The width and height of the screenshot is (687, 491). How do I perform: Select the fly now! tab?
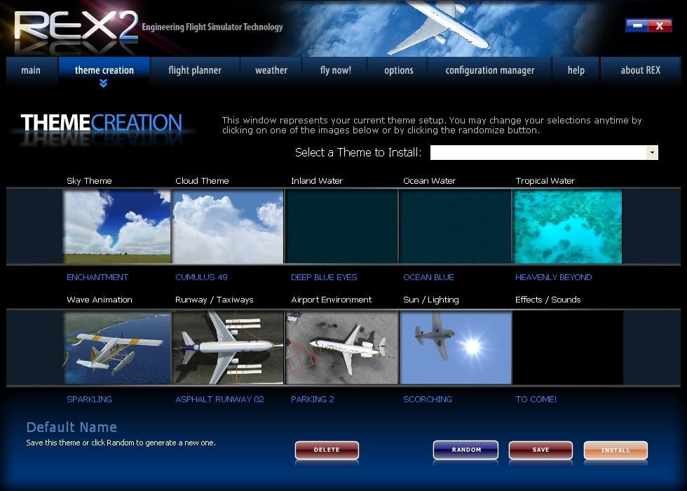pos(336,70)
